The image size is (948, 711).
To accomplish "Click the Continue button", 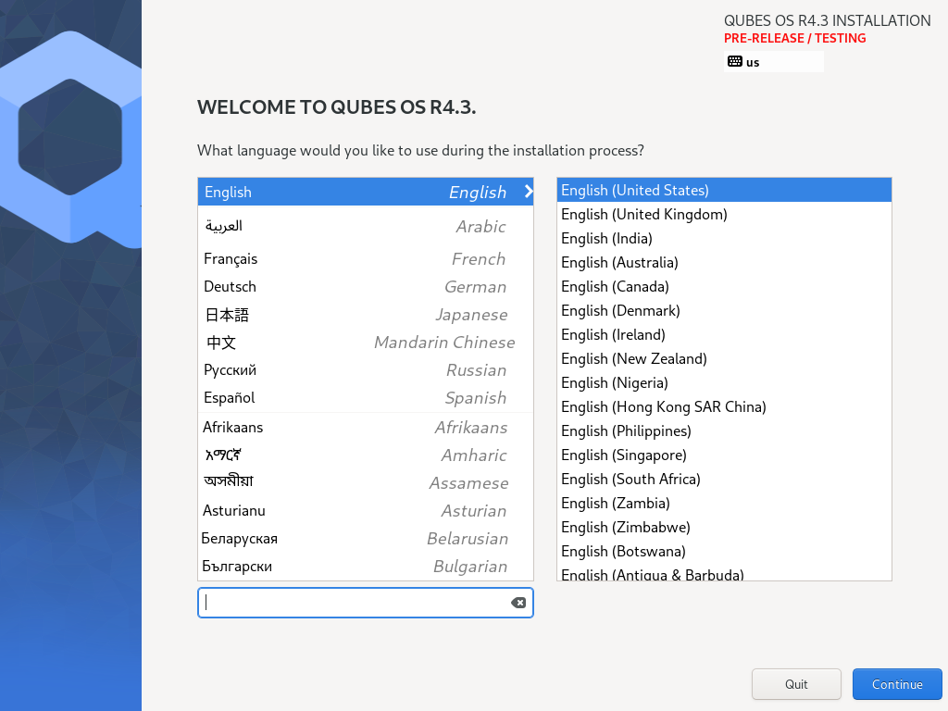I will [x=896, y=684].
